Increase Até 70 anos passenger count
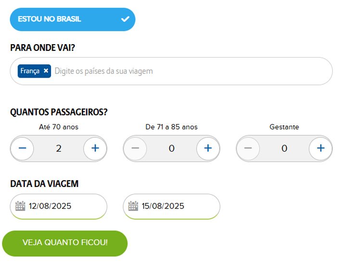The height and width of the screenshot is (269, 351). (95, 148)
